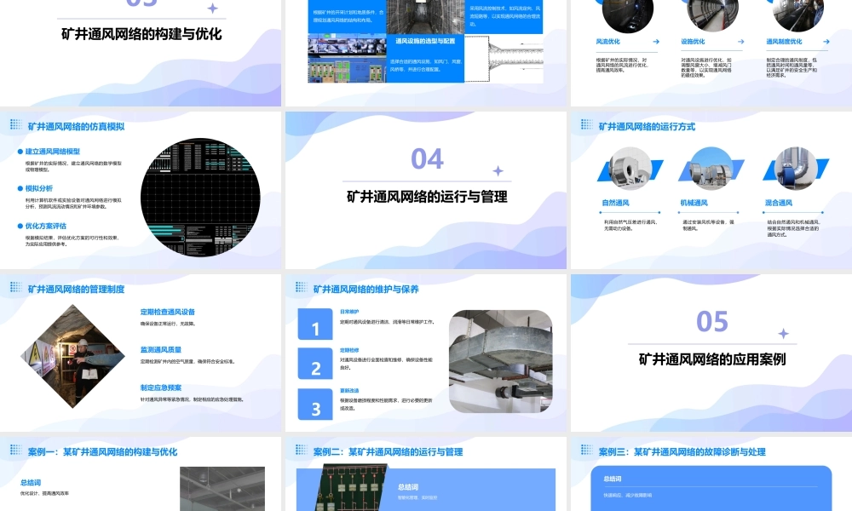Click the dotted grid icon beside 矿井通风网络的仿真模拟
The image size is (852, 511).
pyautogui.click(x=15, y=125)
